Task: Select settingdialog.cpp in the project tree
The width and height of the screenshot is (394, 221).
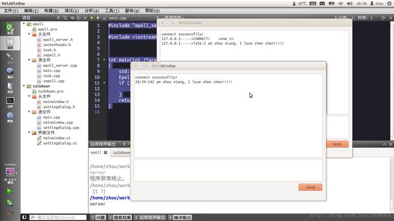Action: (61, 128)
